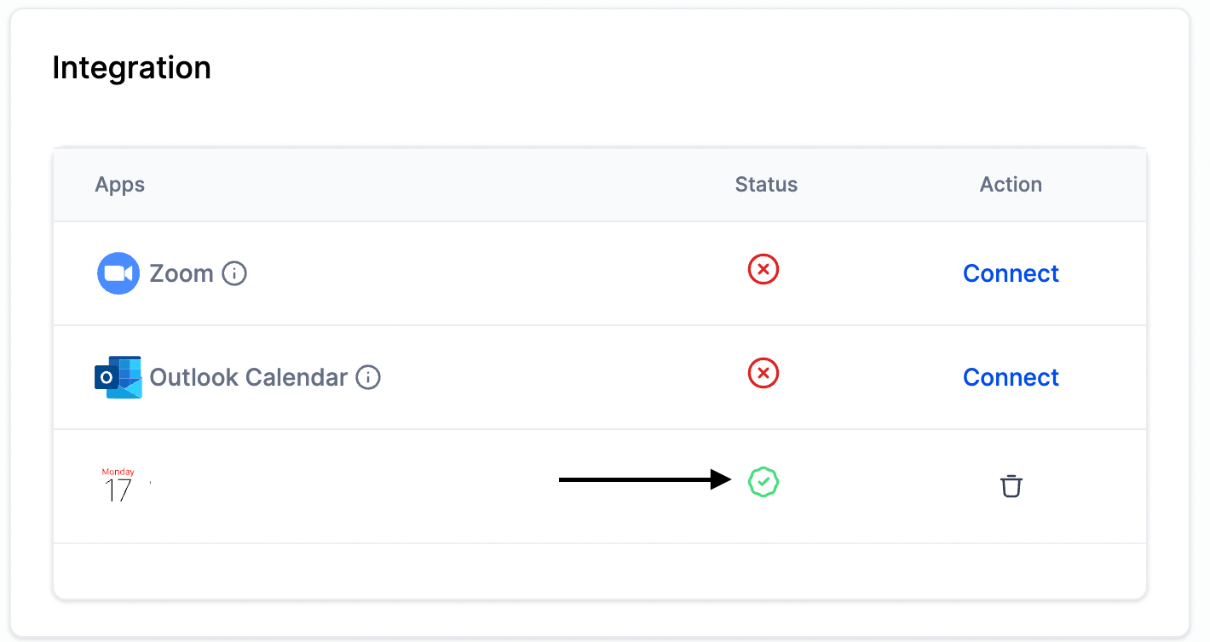Click the Apps column header

tap(120, 185)
